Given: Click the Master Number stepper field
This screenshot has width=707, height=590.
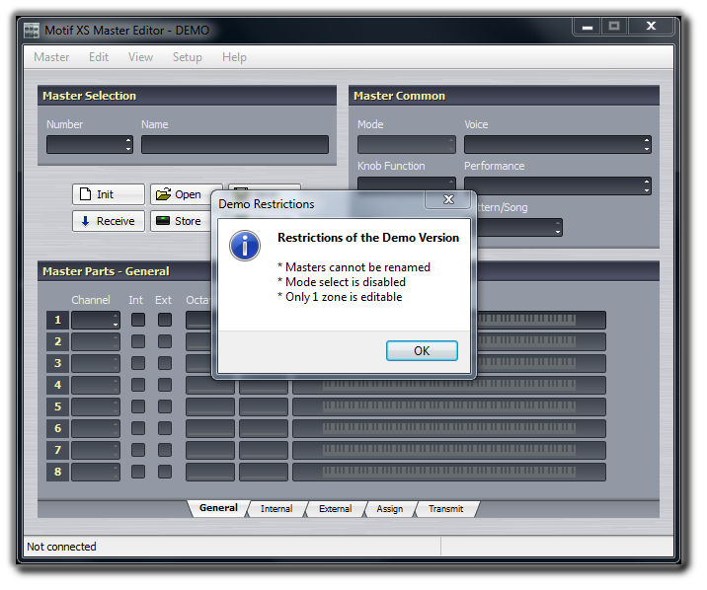Looking at the screenshot, I should pos(90,145).
